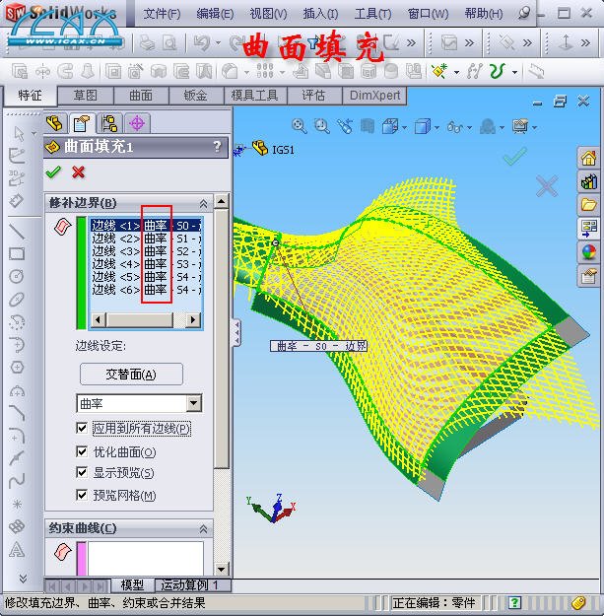Open the 工具(T) menu
The width and height of the screenshot is (604, 616).
372,14
